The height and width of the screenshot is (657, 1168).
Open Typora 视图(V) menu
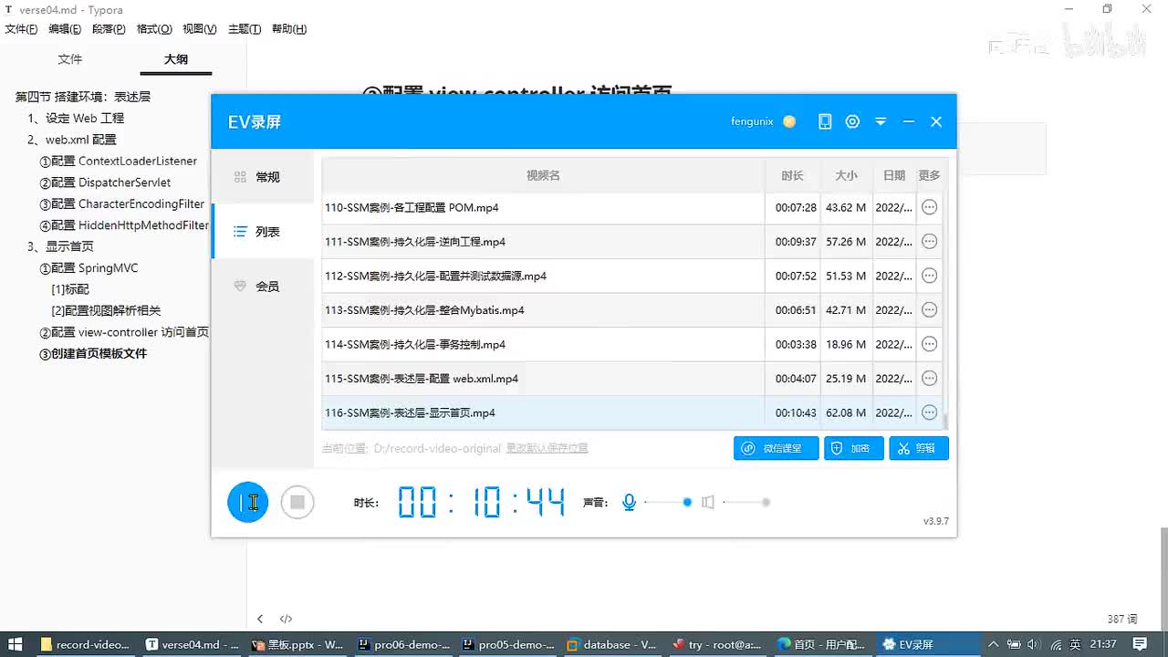[x=200, y=29]
